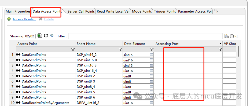Open Accessing Port column filter funnel
Screen dimensions: 250x106
coord(220,49)
